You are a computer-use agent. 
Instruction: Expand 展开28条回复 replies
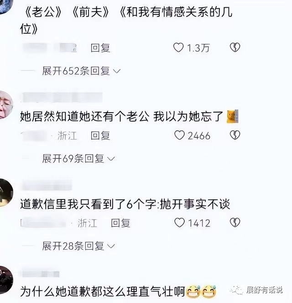point(78,246)
